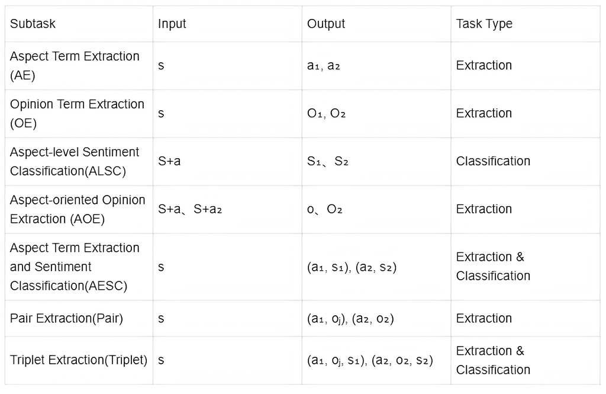Click the (a₁, oⱼ), (a₂, o₂) pair output cell
Image resolution: width=606 pixels, height=394 pixels.
tap(376, 318)
